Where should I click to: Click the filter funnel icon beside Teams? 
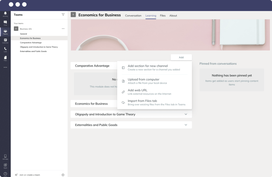pos(63,15)
